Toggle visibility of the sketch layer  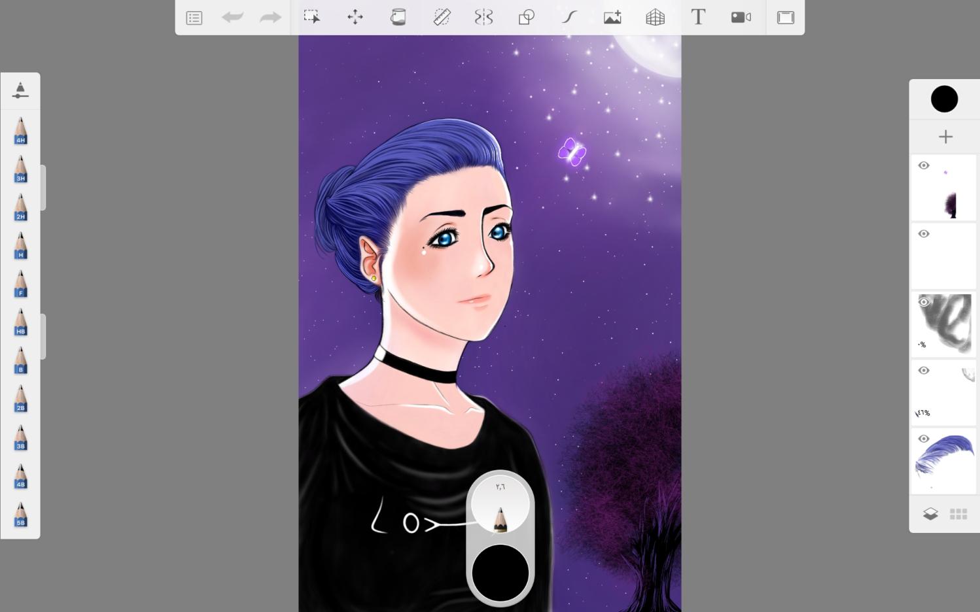pos(924,301)
